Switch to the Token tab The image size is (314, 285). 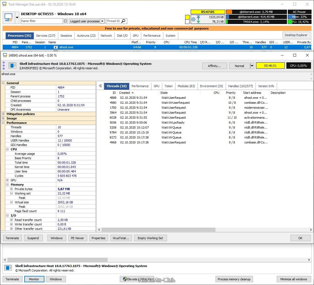[x=168, y=86]
